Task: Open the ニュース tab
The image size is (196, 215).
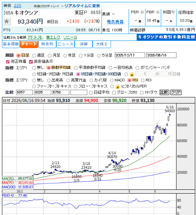Action: (65, 44)
